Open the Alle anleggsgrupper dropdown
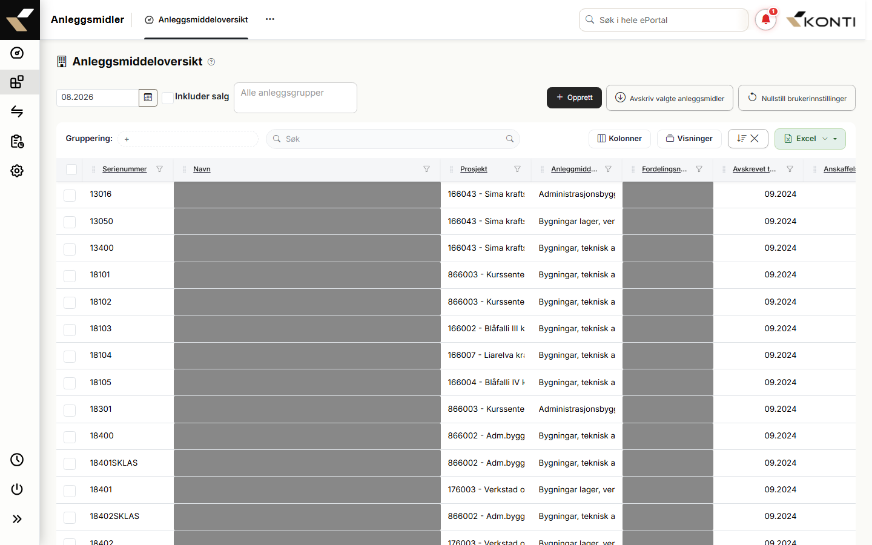Viewport: 872px width, 545px height. 296,97
